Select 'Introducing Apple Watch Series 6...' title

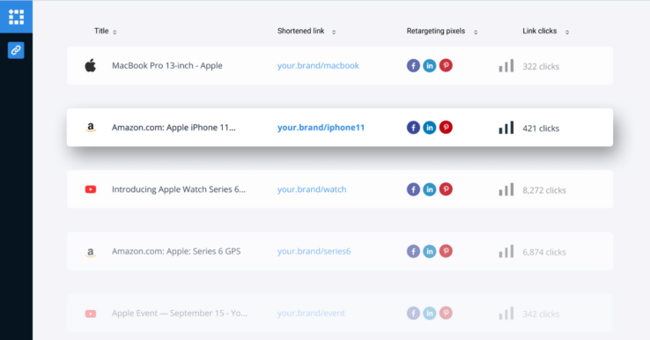[x=179, y=189]
